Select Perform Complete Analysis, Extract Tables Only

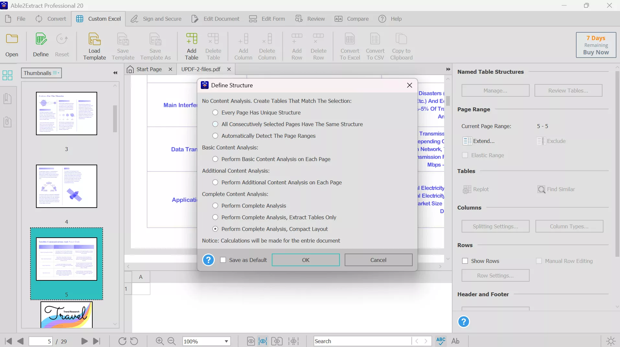[x=215, y=217]
